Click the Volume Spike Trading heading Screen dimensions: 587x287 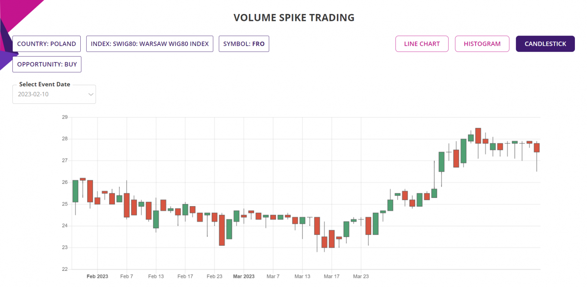click(x=294, y=18)
